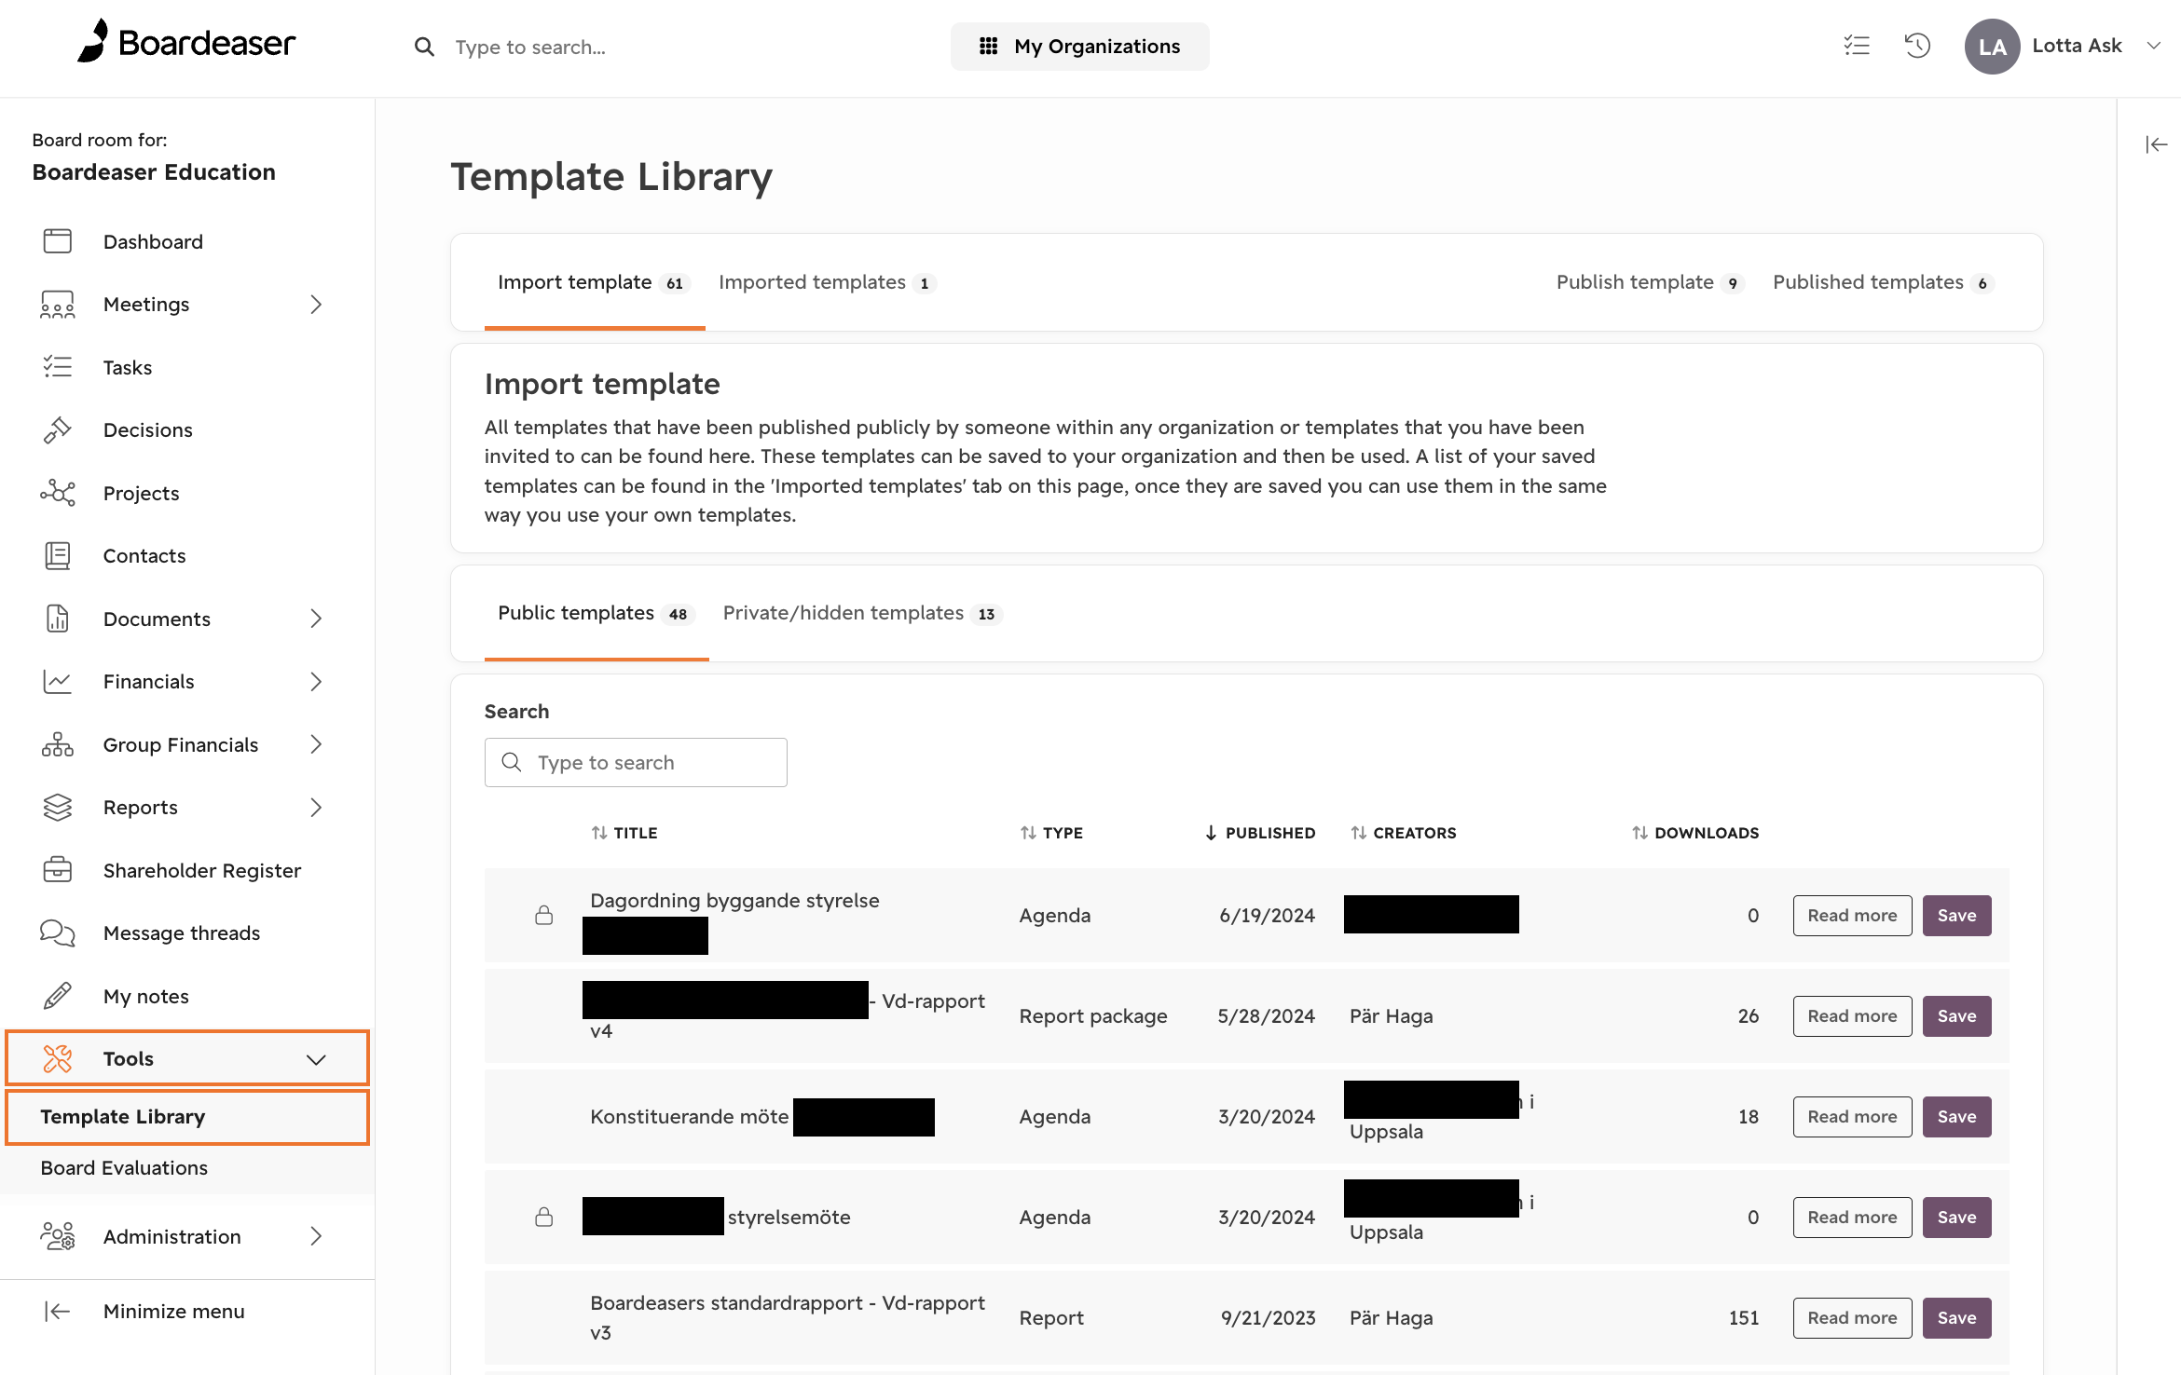This screenshot has height=1375, width=2181.
Task: Read more on Konstituerande möte template
Action: (x=1852, y=1117)
